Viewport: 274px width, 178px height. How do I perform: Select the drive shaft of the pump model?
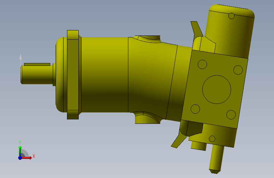pyautogui.click(x=37, y=75)
